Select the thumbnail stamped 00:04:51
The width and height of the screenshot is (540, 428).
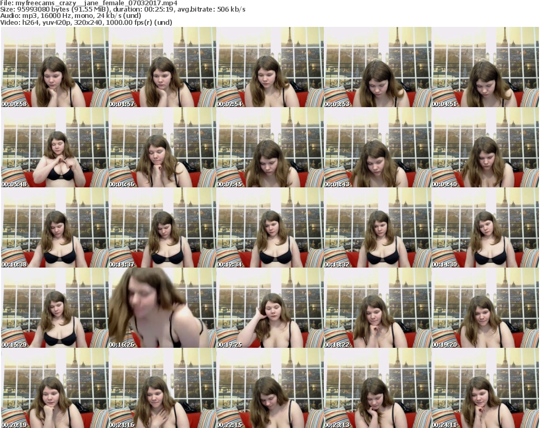tap(485, 67)
